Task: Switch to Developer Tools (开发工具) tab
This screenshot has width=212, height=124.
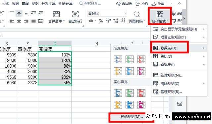Action: click(x=48, y=4)
